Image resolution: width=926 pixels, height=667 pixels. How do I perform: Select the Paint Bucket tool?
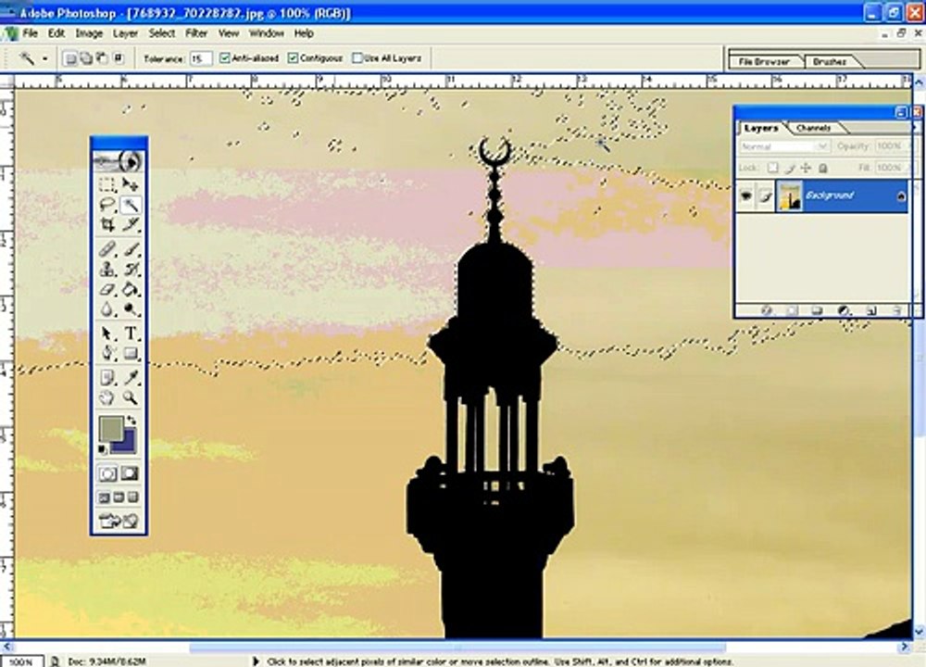(130, 289)
